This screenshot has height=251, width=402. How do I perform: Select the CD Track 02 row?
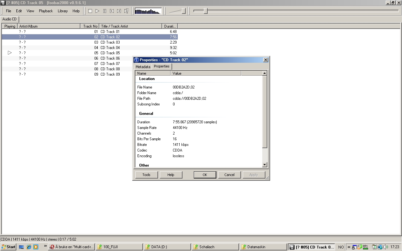pos(90,37)
